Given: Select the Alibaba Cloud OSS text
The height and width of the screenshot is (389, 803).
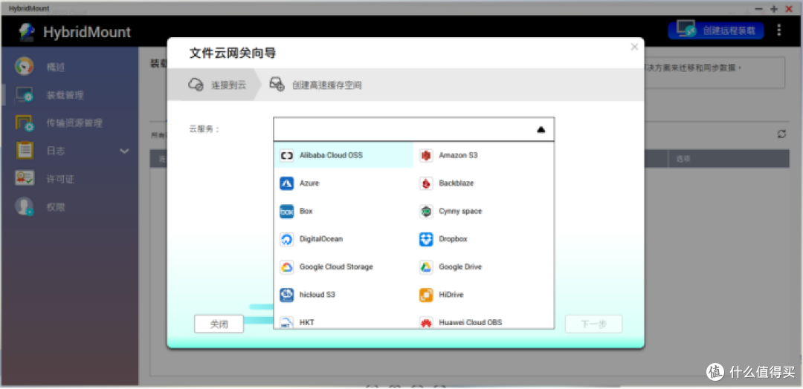Looking at the screenshot, I should pyautogui.click(x=331, y=155).
